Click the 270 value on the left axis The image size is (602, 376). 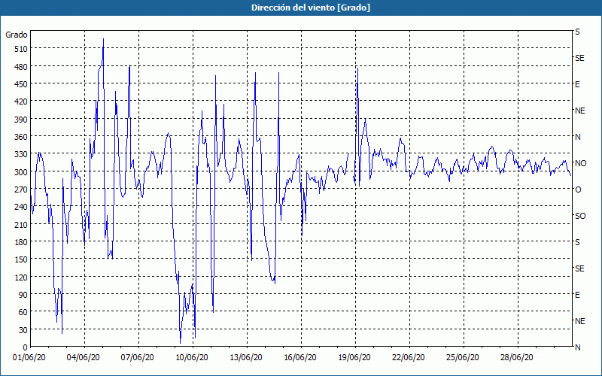(21, 190)
